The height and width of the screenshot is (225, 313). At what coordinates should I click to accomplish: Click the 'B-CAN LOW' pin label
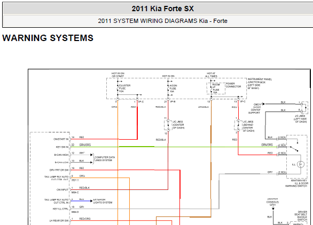tap(61, 163)
